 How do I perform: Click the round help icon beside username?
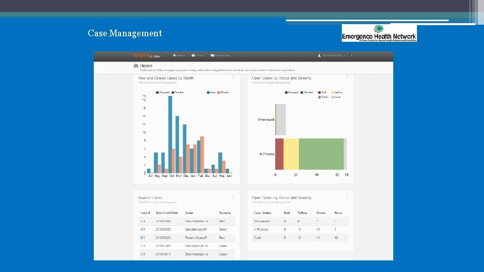[x=351, y=55]
